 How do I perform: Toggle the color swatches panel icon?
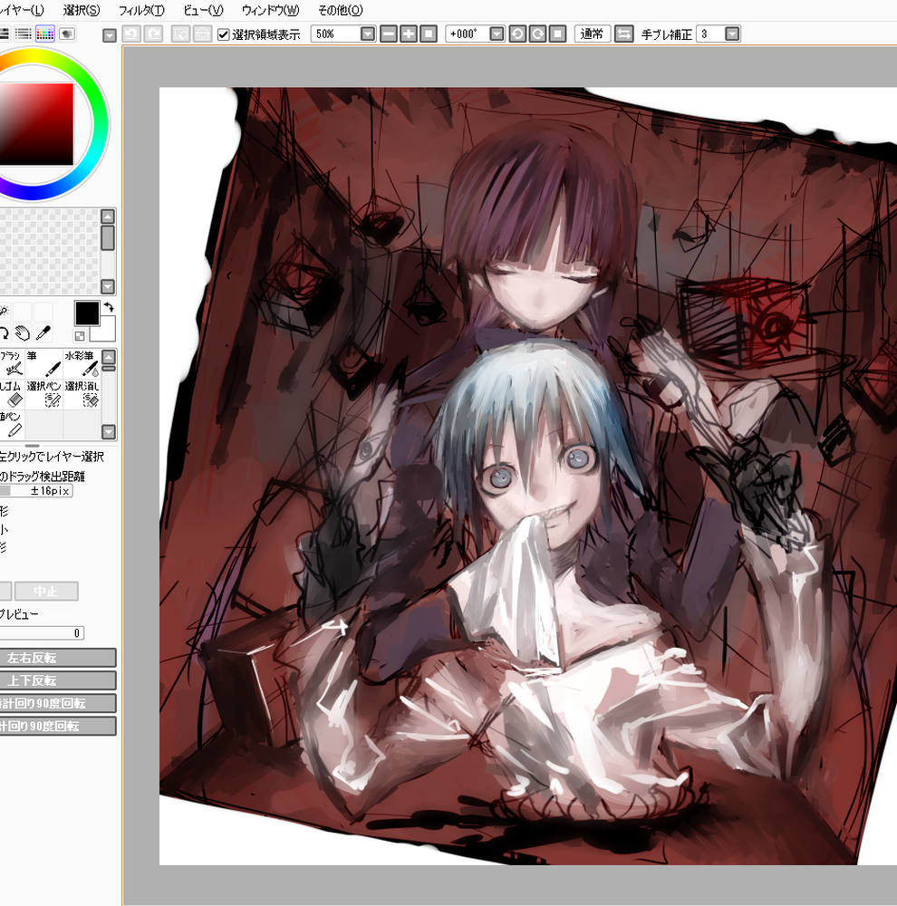pos(45,34)
